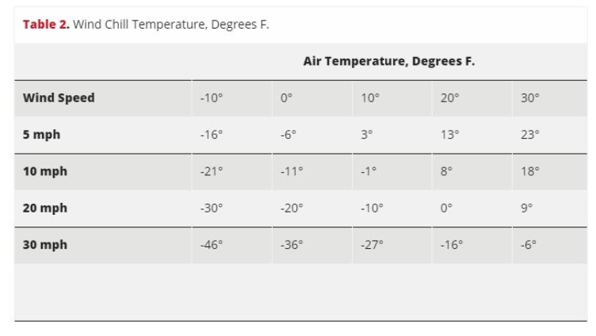
Task: Click the -27° wind chill cell
Action: (x=372, y=245)
